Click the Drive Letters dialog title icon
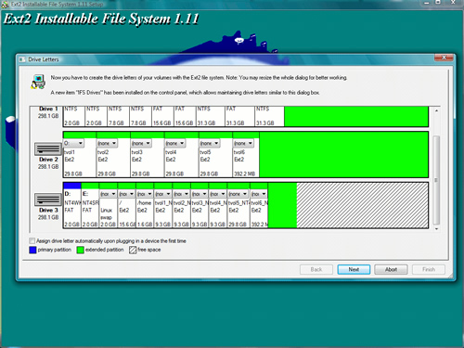 (x=21, y=59)
